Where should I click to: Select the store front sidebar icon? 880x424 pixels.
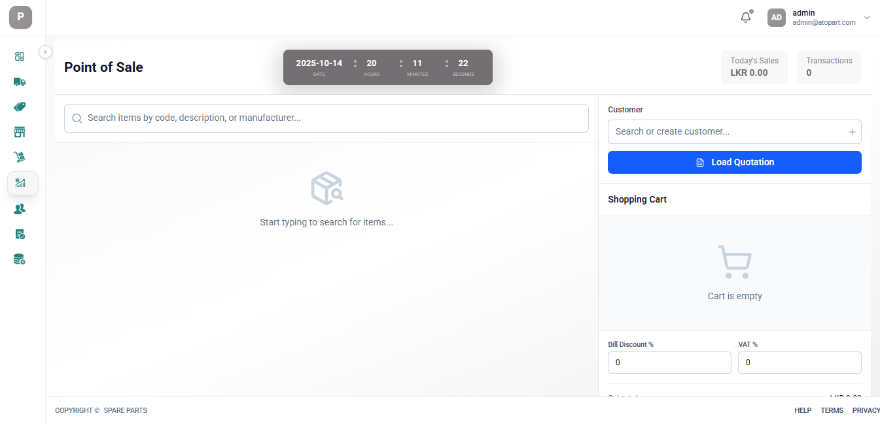pyautogui.click(x=20, y=133)
